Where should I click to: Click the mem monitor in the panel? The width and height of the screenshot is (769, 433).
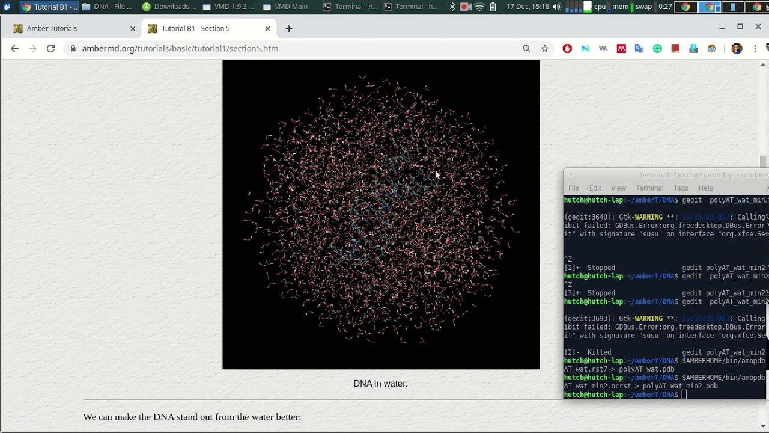pyautogui.click(x=620, y=7)
